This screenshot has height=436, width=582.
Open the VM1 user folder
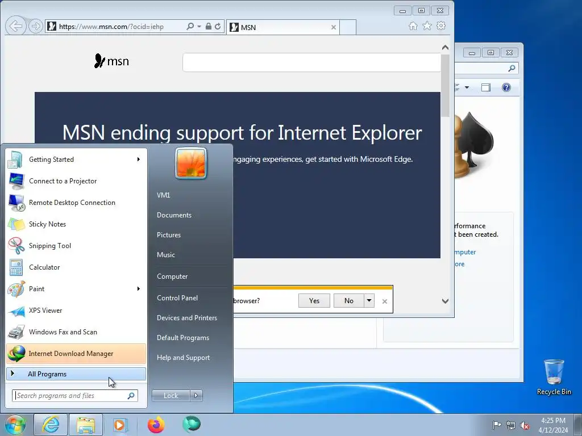pyautogui.click(x=163, y=195)
